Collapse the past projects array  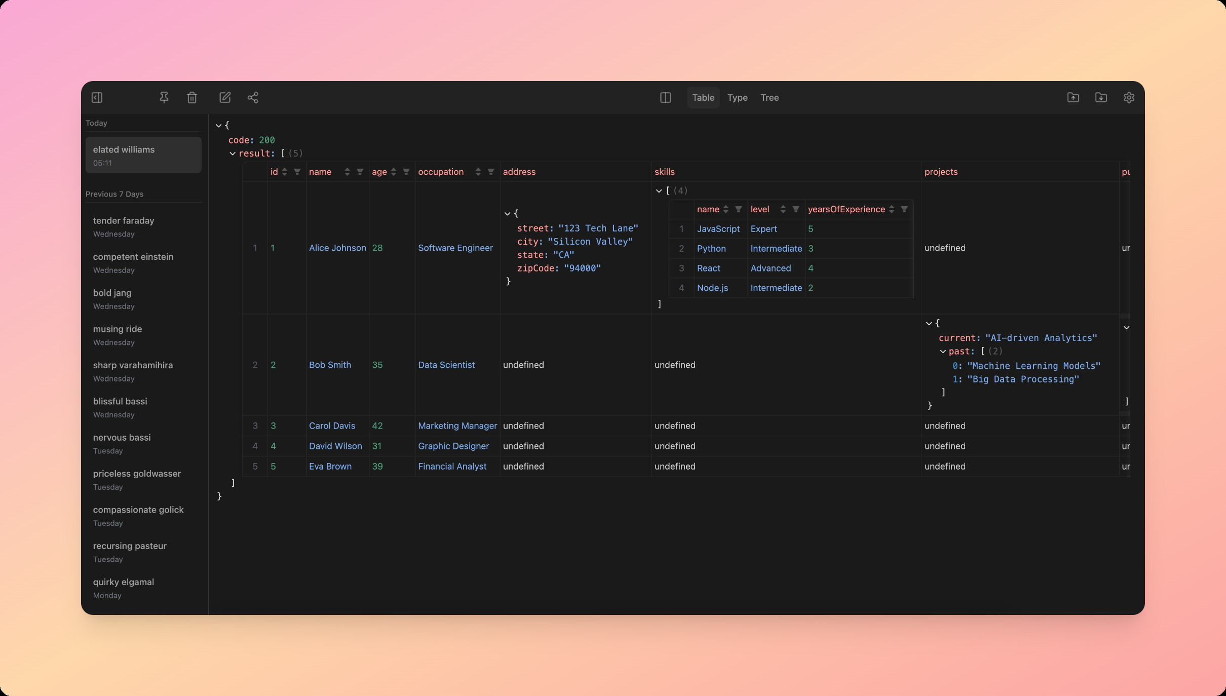tap(943, 352)
